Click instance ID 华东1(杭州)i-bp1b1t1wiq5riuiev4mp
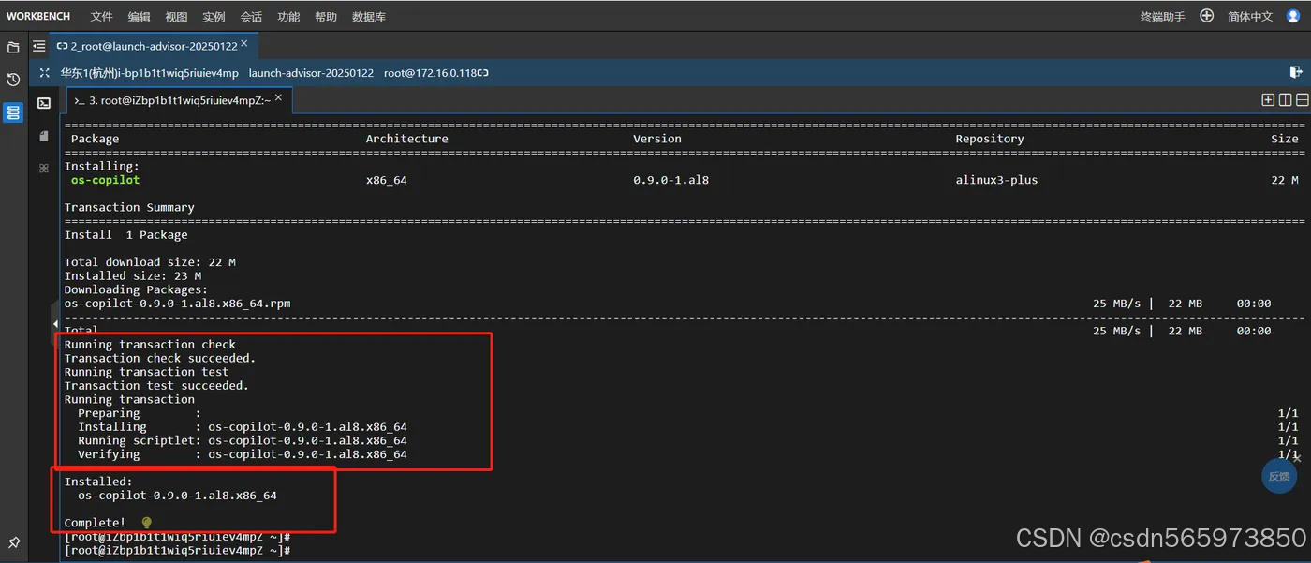The image size is (1311, 563). pyautogui.click(x=150, y=73)
